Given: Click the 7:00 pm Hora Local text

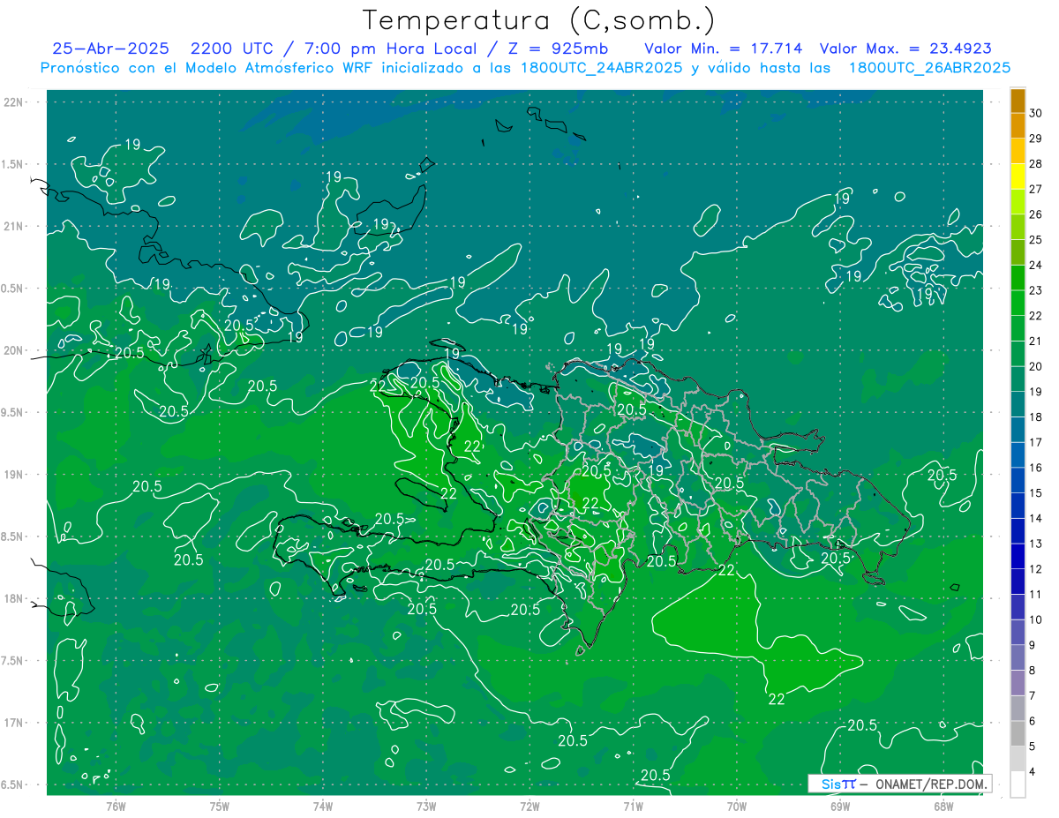Looking at the screenshot, I should tap(388, 49).
